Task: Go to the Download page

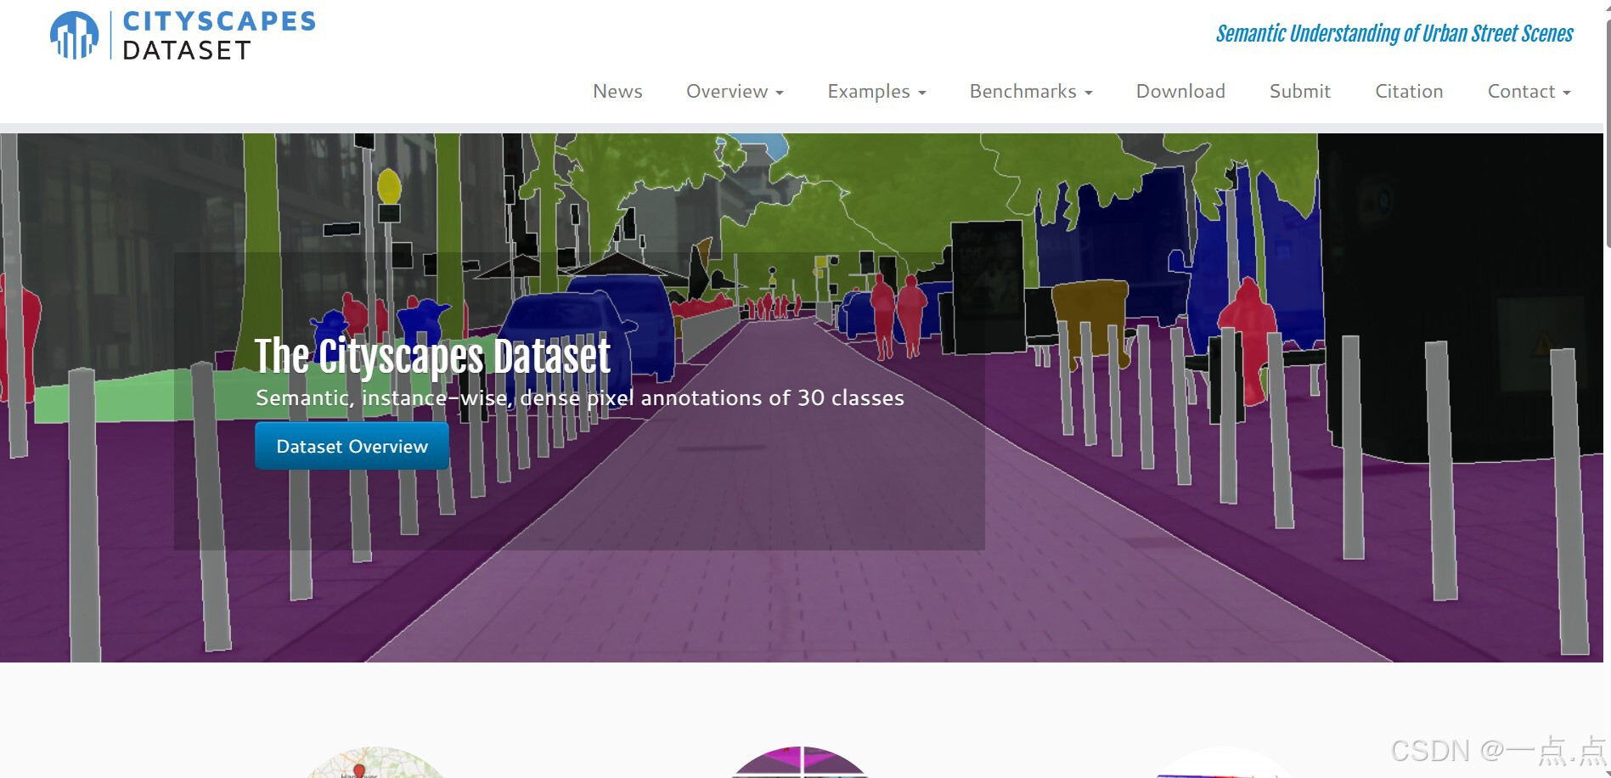Action: point(1180,91)
